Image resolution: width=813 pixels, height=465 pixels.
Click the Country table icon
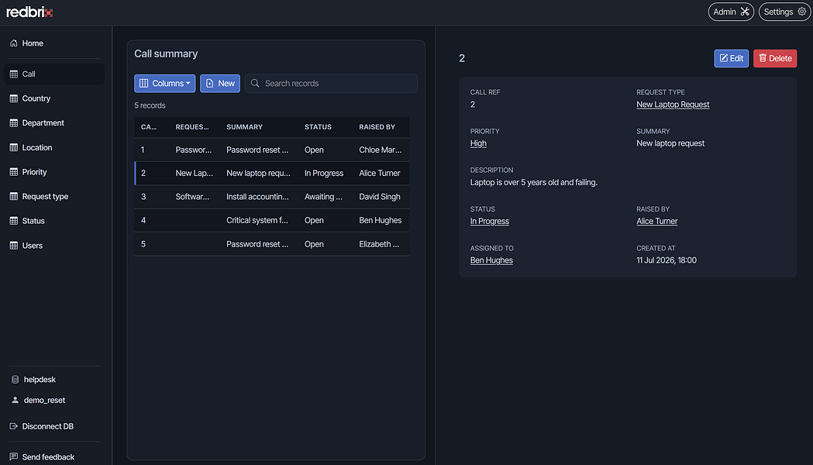(x=13, y=98)
